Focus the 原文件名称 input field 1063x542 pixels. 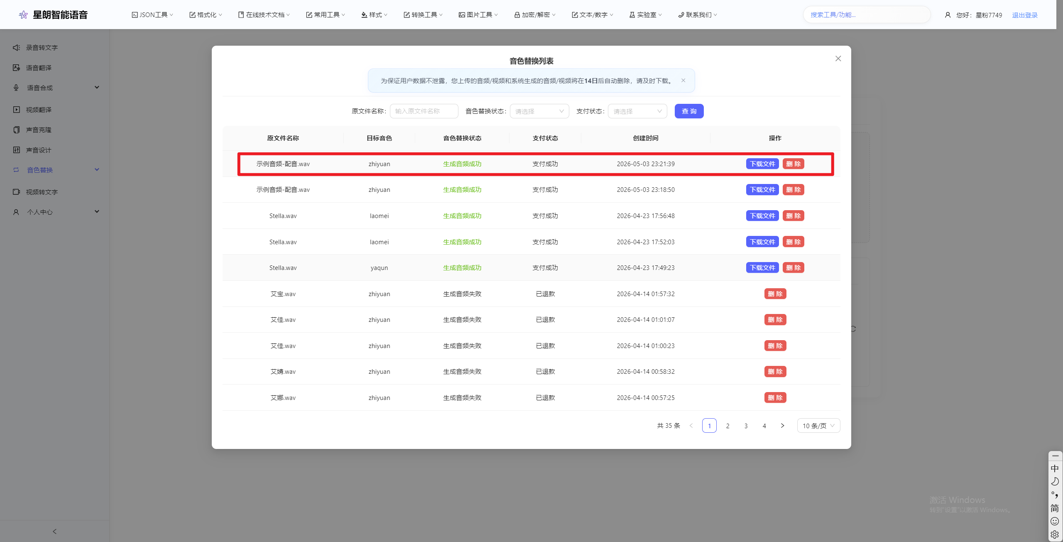pos(424,111)
